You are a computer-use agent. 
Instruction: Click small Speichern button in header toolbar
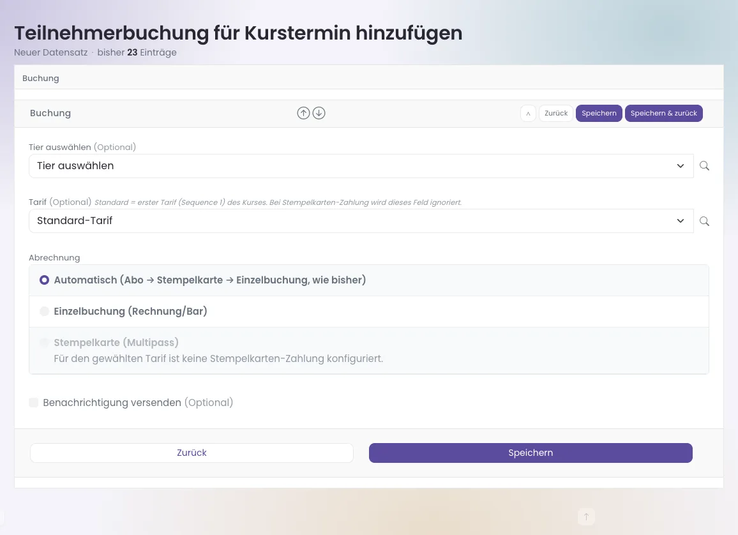(599, 114)
